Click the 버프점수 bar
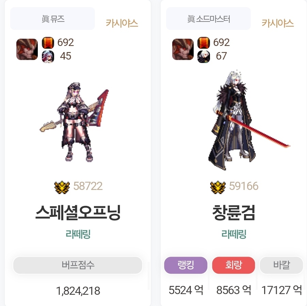Image resolution: width=307 pixels, height=306 pixels. click(78, 265)
